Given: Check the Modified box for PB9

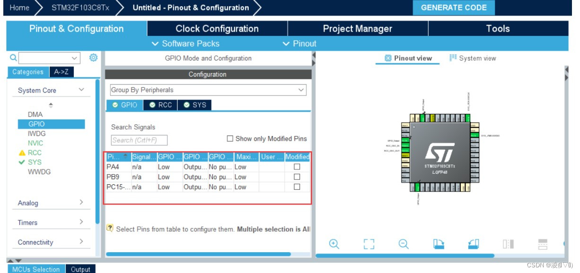Looking at the screenshot, I should tap(297, 177).
